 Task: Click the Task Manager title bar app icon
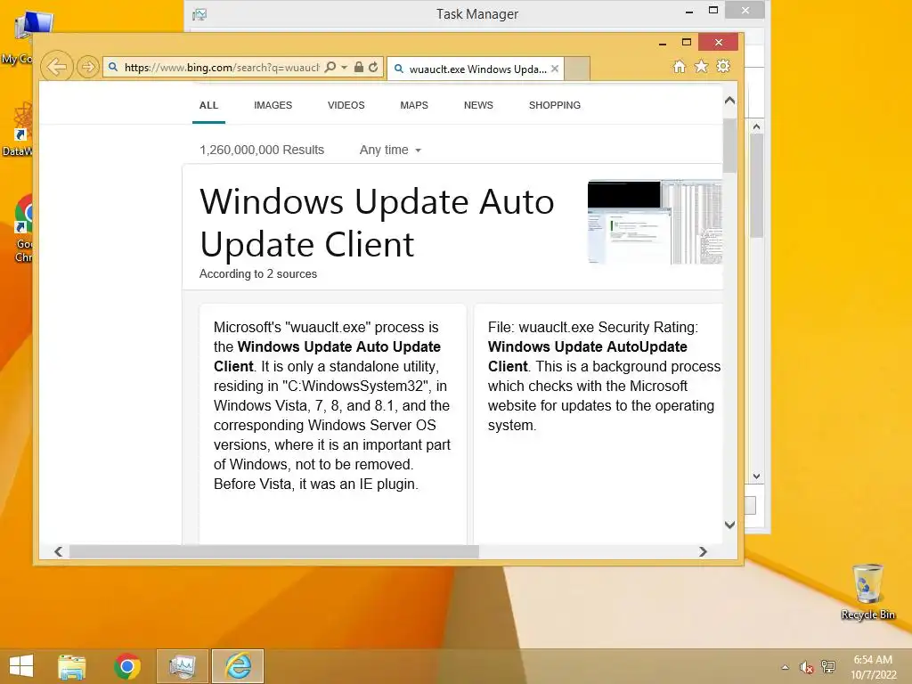[x=199, y=14]
